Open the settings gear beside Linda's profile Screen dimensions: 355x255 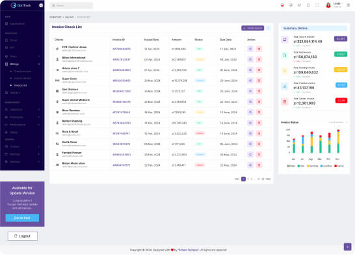coord(348,5)
